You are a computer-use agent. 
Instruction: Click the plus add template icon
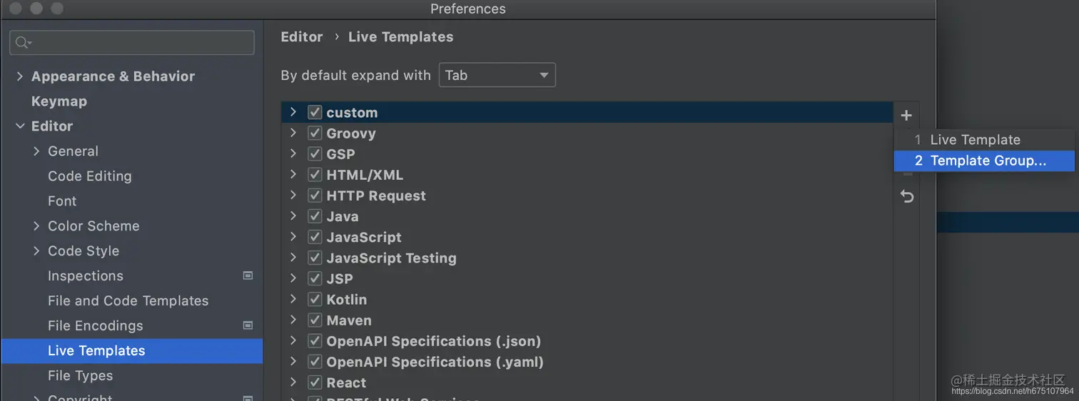[x=906, y=115]
